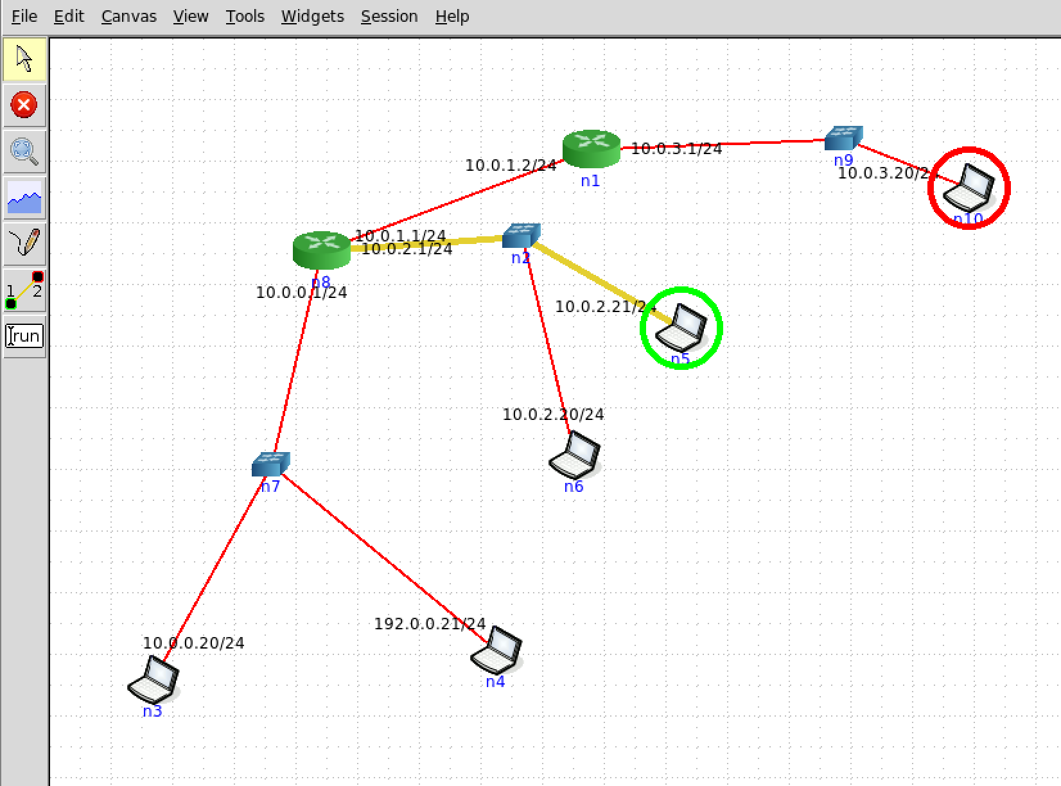Select the two-node link tool
The height and width of the screenshot is (786, 1061).
tap(24, 290)
